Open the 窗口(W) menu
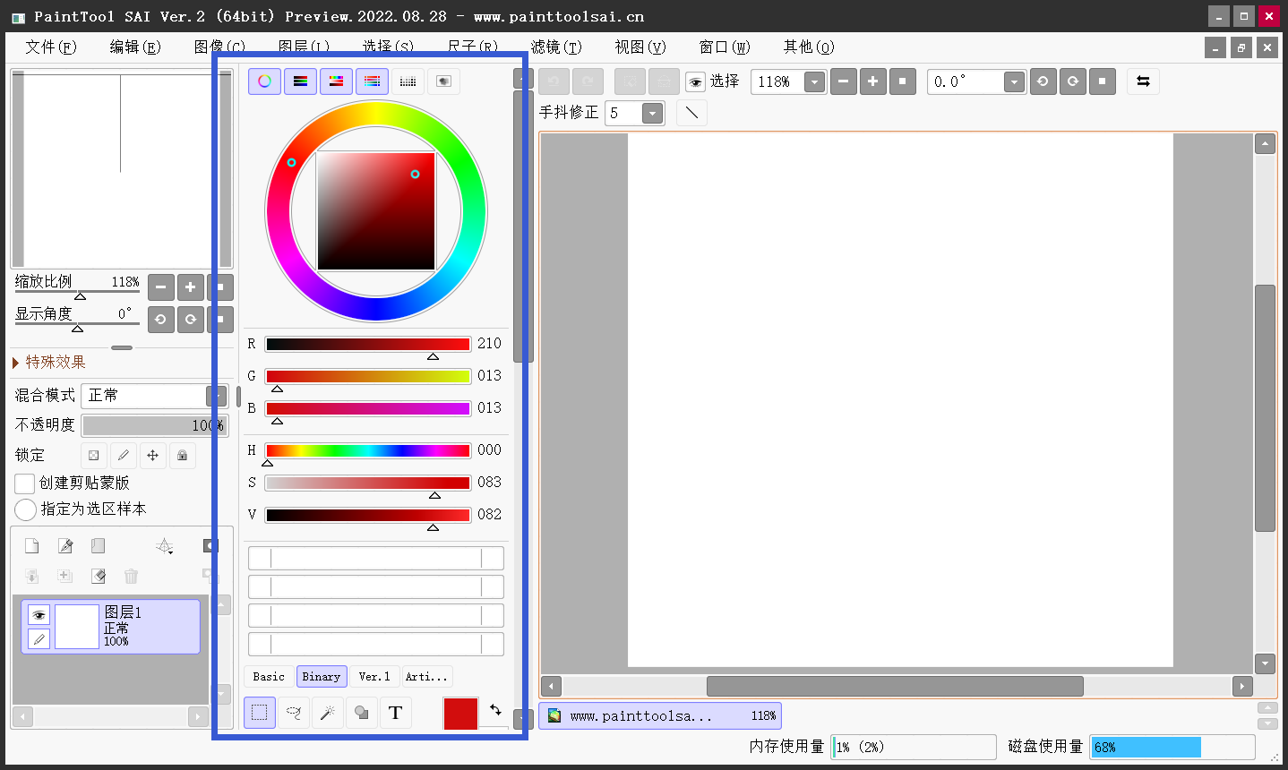1288x770 pixels. [x=725, y=47]
